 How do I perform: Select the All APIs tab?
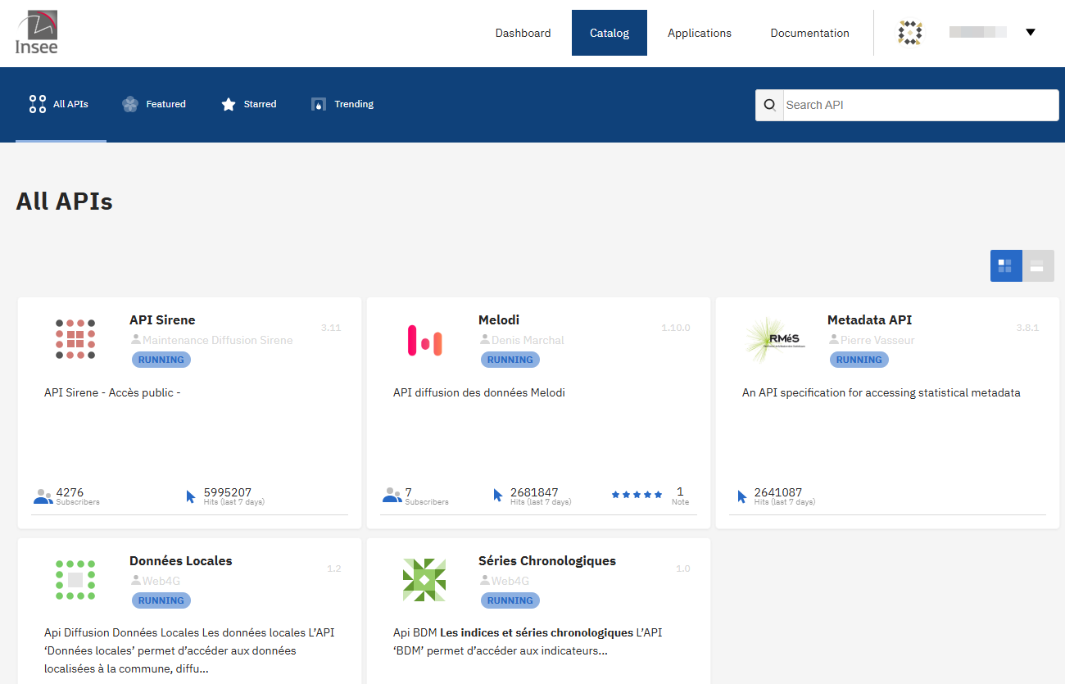click(61, 104)
